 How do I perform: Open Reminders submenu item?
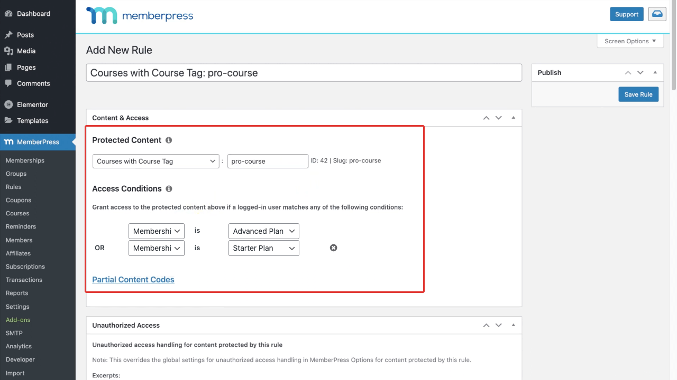21,226
